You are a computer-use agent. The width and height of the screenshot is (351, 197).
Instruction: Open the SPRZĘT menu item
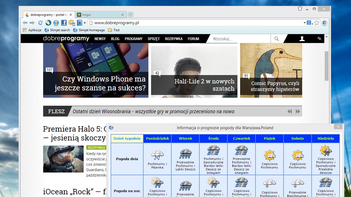pos(154,39)
